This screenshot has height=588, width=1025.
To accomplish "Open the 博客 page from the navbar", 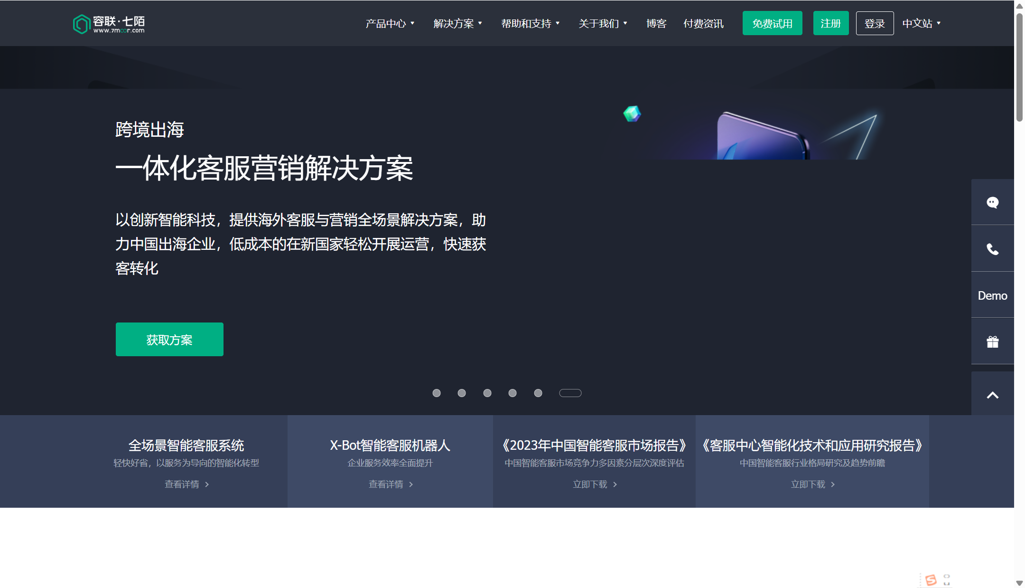I will pyautogui.click(x=656, y=23).
